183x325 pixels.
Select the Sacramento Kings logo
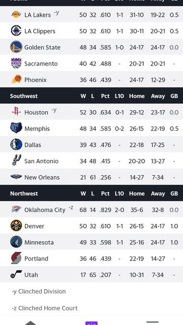[x=16, y=63]
